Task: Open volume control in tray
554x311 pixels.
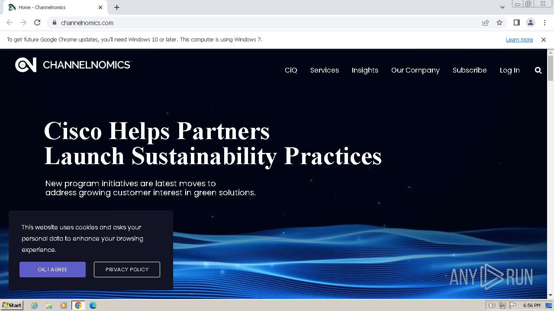Action: [x=492, y=305]
